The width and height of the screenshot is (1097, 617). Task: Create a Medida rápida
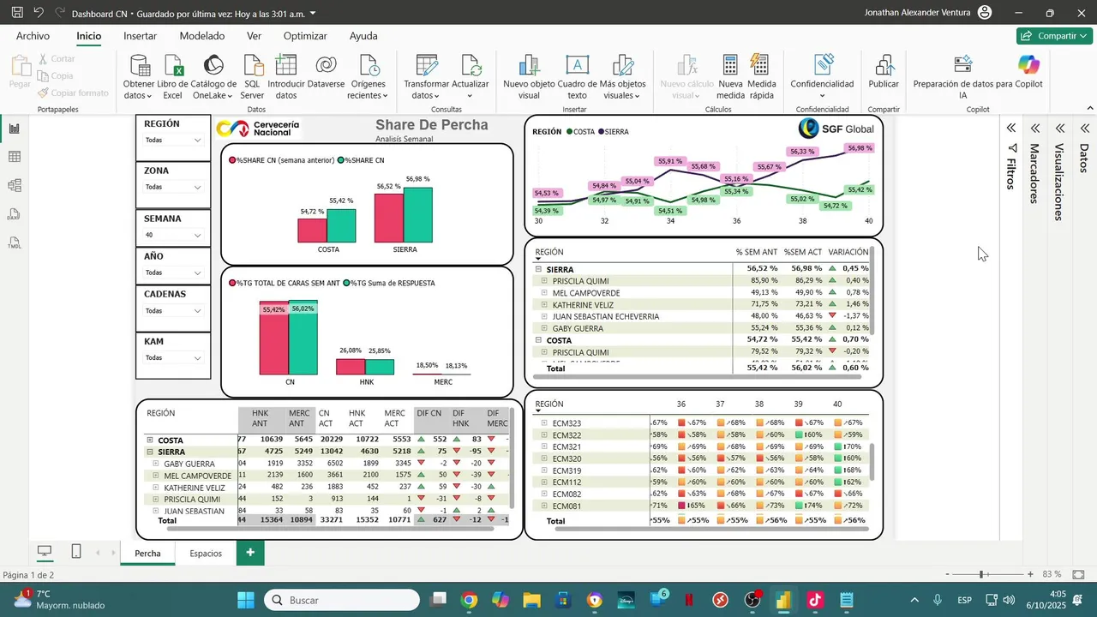tap(761, 77)
